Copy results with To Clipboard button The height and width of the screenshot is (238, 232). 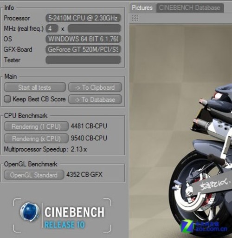coord(95,87)
